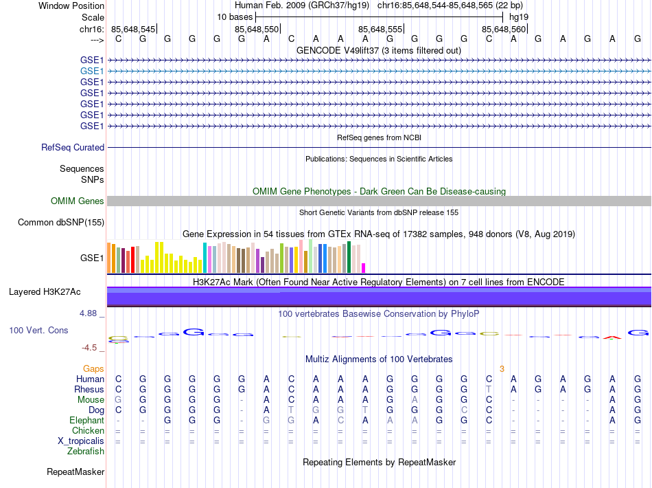The image size is (652, 488).
Task: Click the 100 Vert. Cons track label
Action: pyautogui.click(x=38, y=331)
